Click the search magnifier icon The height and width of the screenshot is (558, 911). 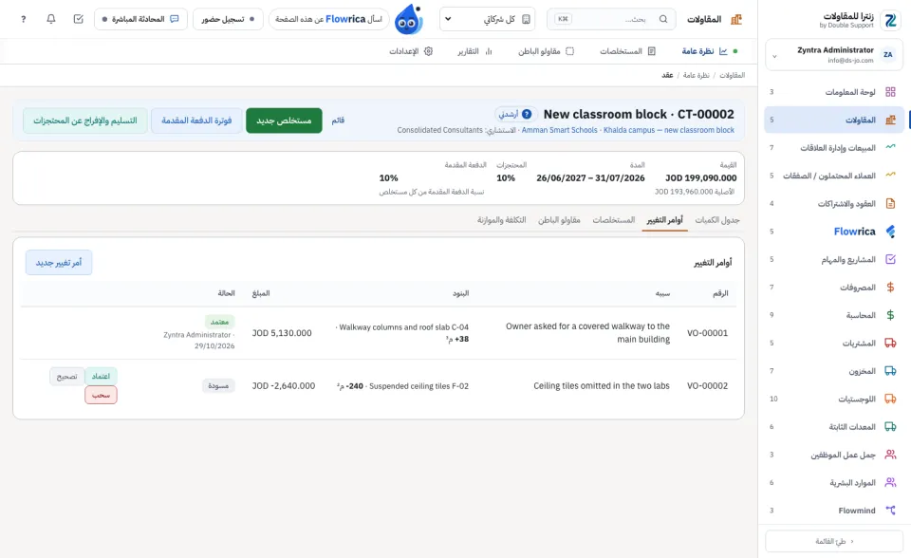pyautogui.click(x=663, y=19)
